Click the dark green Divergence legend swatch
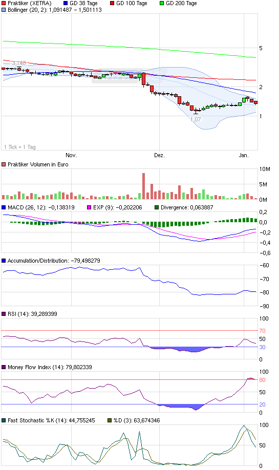The height and width of the screenshot is (470, 279). [x=157, y=207]
